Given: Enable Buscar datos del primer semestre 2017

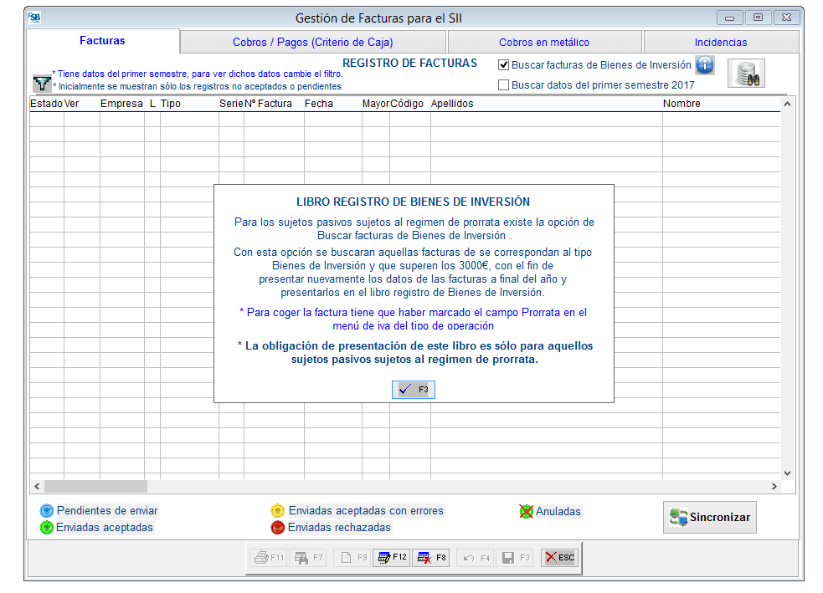Looking at the screenshot, I should (x=503, y=84).
